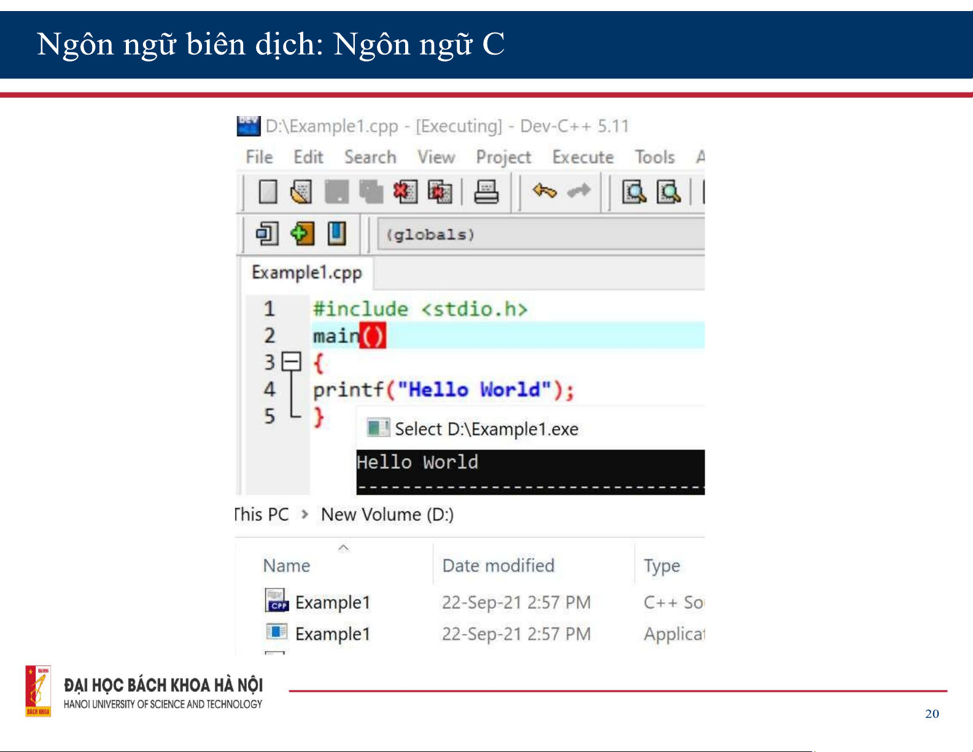Image resolution: width=973 pixels, height=752 pixels.
Task: Click the New file toolbar icon
Action: (x=268, y=192)
